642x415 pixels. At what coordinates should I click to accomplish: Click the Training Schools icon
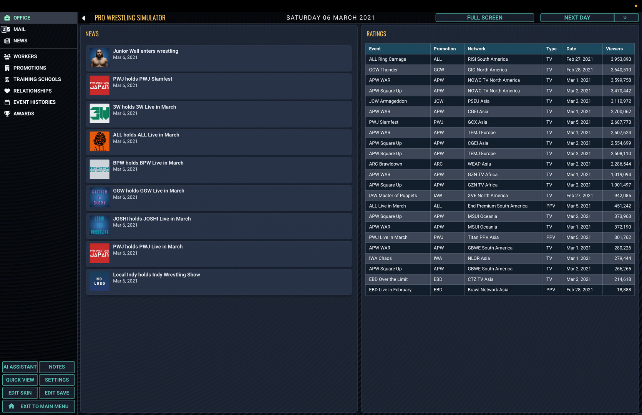7,80
